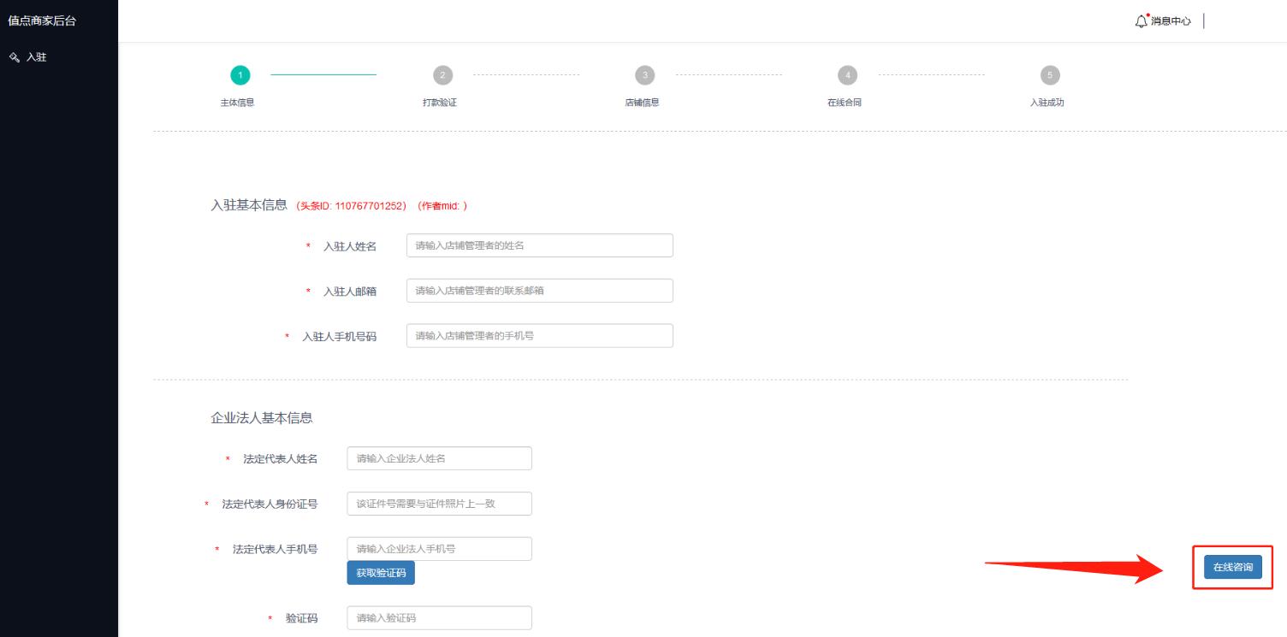
Task: Click the 获取验证码 verification code button
Action: 381,572
